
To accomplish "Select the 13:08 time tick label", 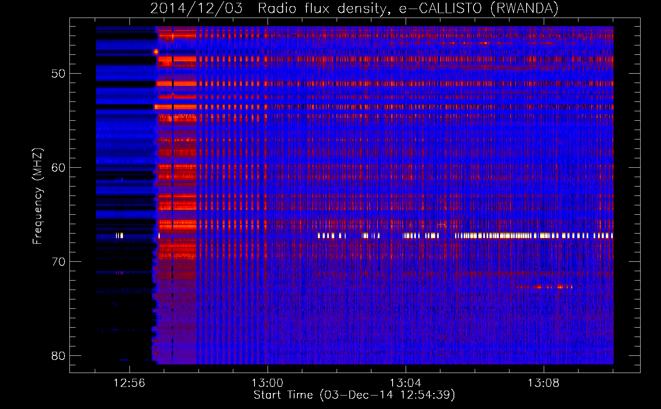I will pos(544,383).
